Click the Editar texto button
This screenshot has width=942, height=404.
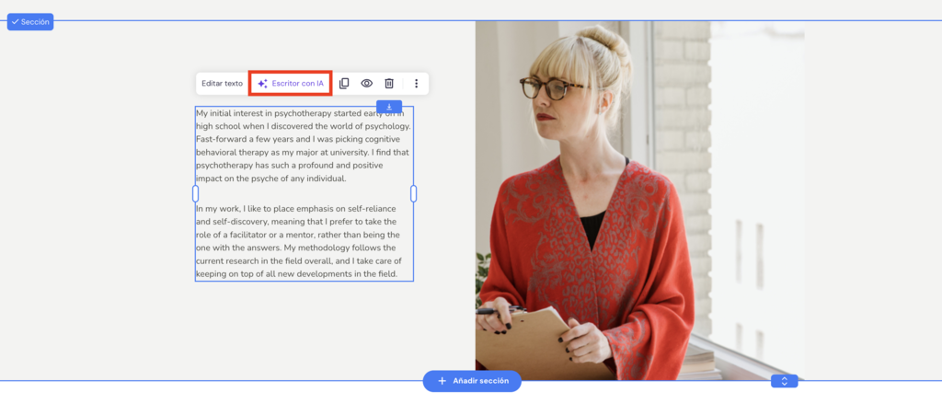[223, 84]
